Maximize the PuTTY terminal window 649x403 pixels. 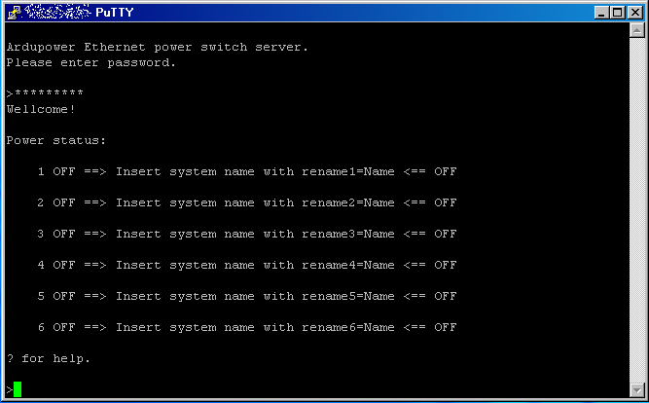click(x=617, y=13)
